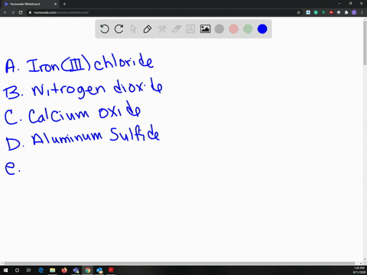Image resolution: width=367 pixels, height=275 pixels.
Task: Select the pointer selection tool
Action: click(x=133, y=29)
